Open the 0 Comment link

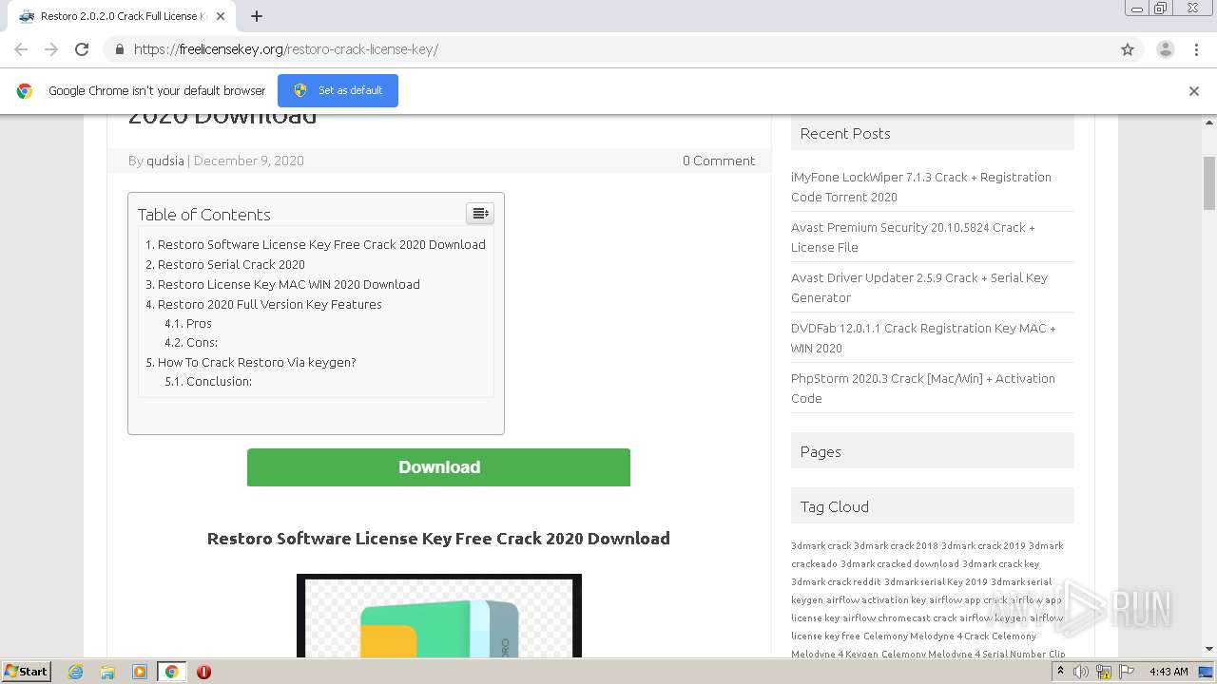tap(719, 161)
